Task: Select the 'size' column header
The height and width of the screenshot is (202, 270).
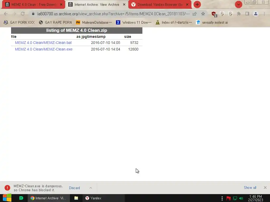Action: coord(128,37)
